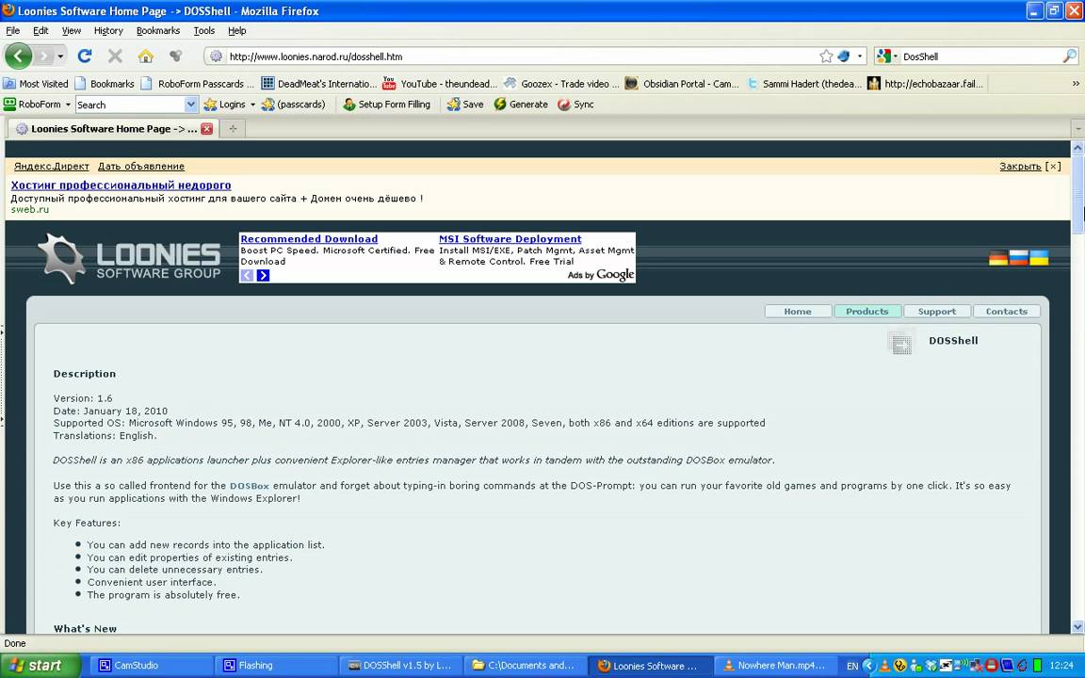
Task: Open the Edit menu
Action: 40,30
